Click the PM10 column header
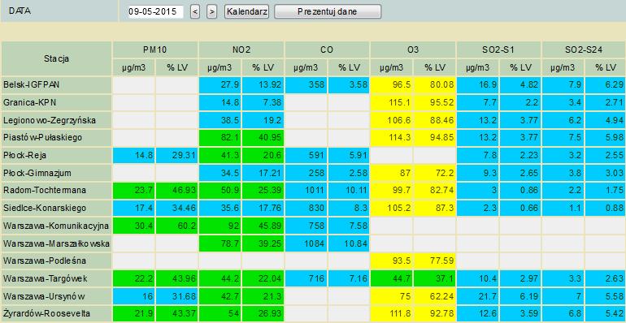Viewport: 626px width, 323px height. click(x=155, y=50)
